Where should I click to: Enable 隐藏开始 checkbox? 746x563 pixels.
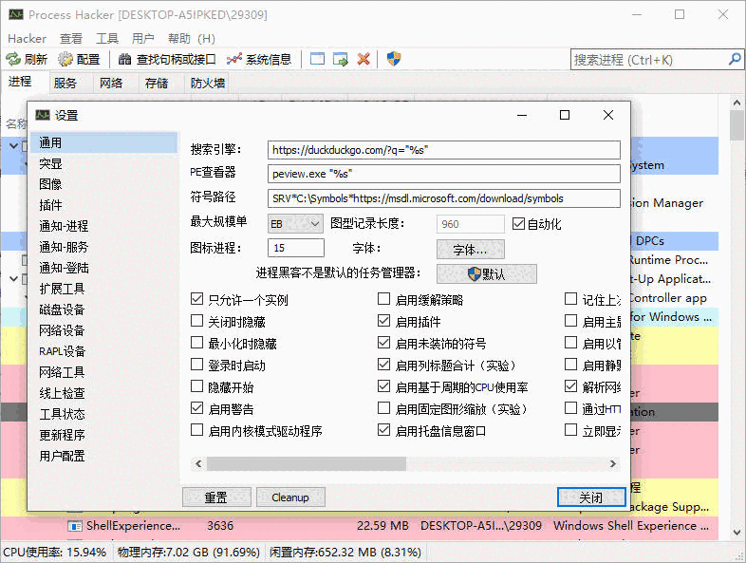196,386
